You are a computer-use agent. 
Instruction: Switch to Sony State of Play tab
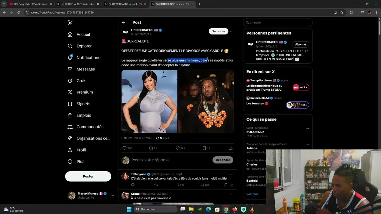pos(30,4)
